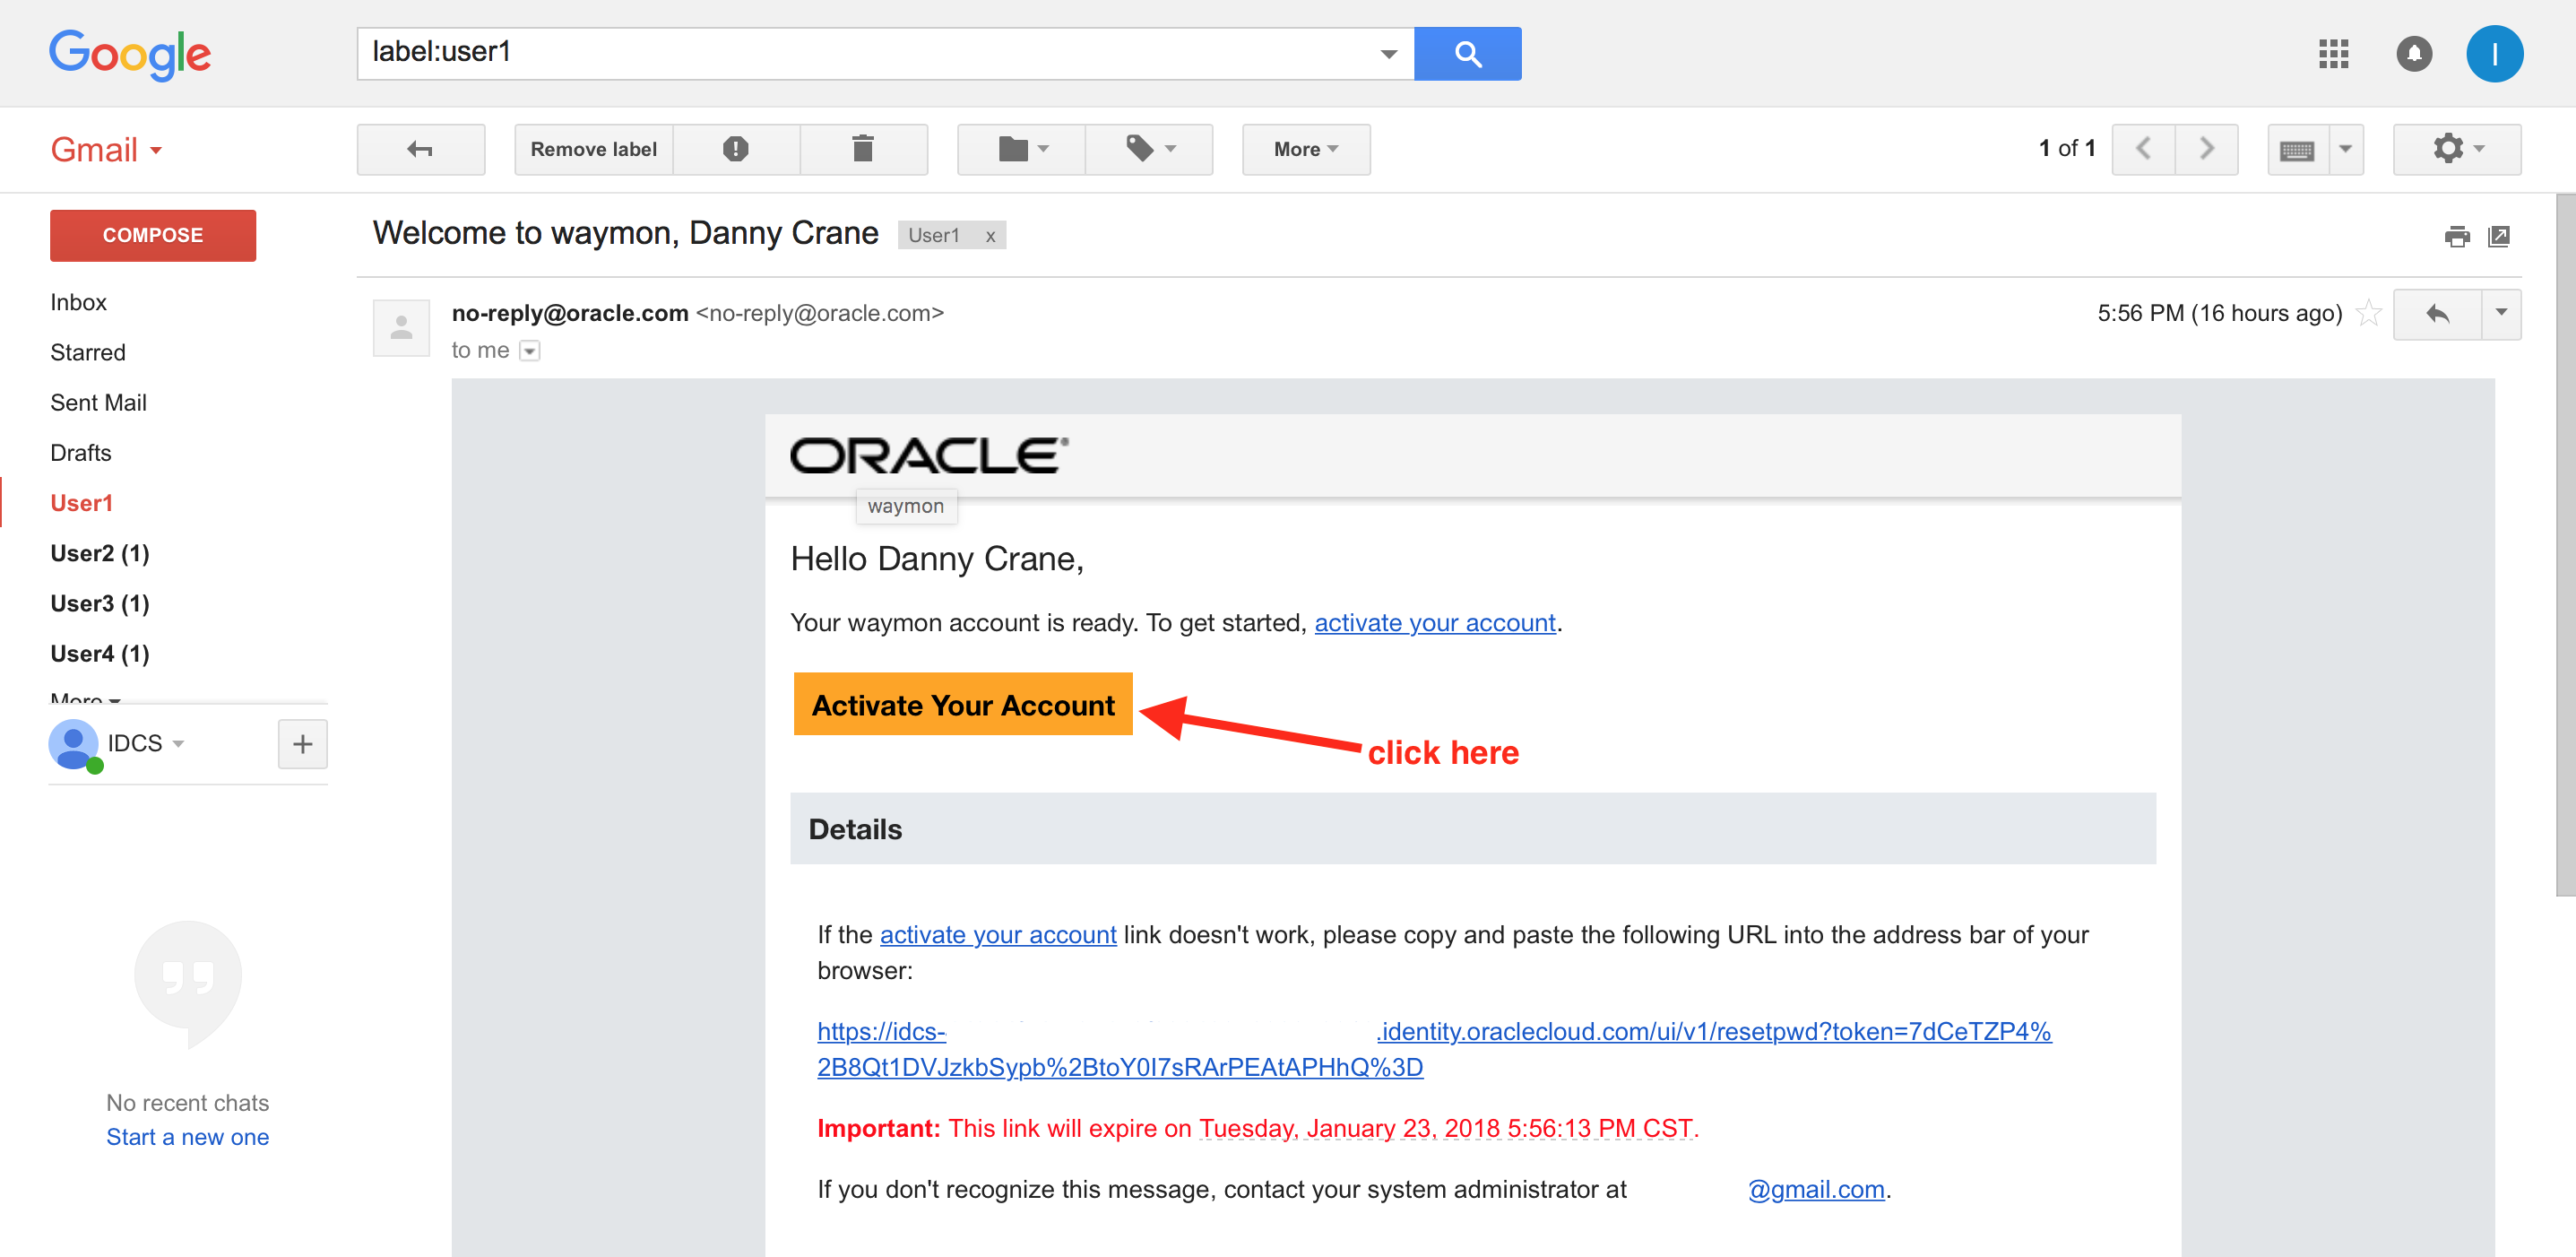Expand input tools dropdown arrow

(2346, 149)
